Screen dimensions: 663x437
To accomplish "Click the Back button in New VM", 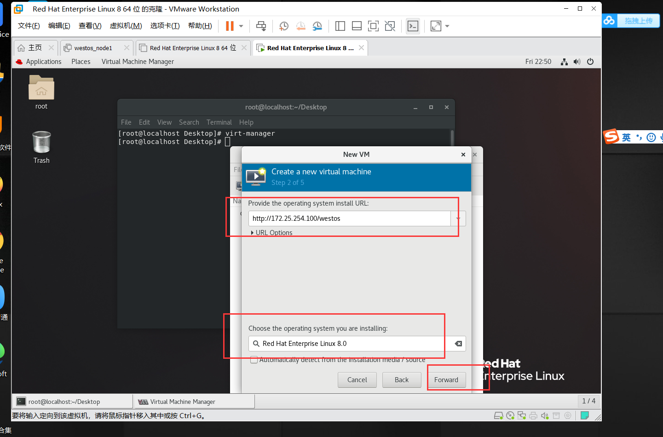I will [x=402, y=380].
